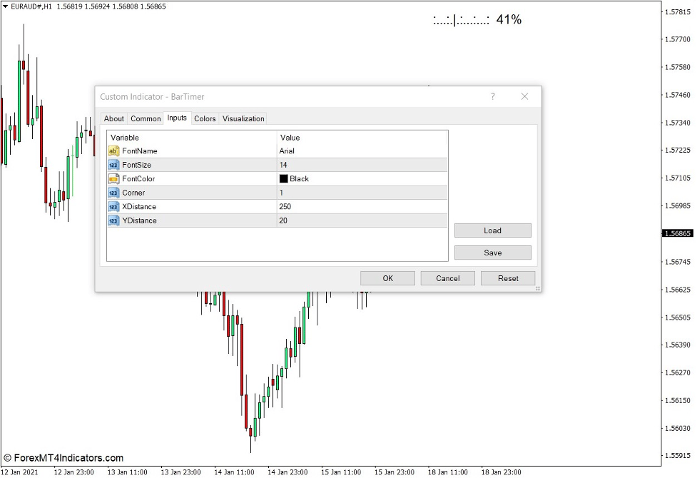Click the FontName string type icon
Viewport: 697px width, 478px height.
[x=113, y=151]
